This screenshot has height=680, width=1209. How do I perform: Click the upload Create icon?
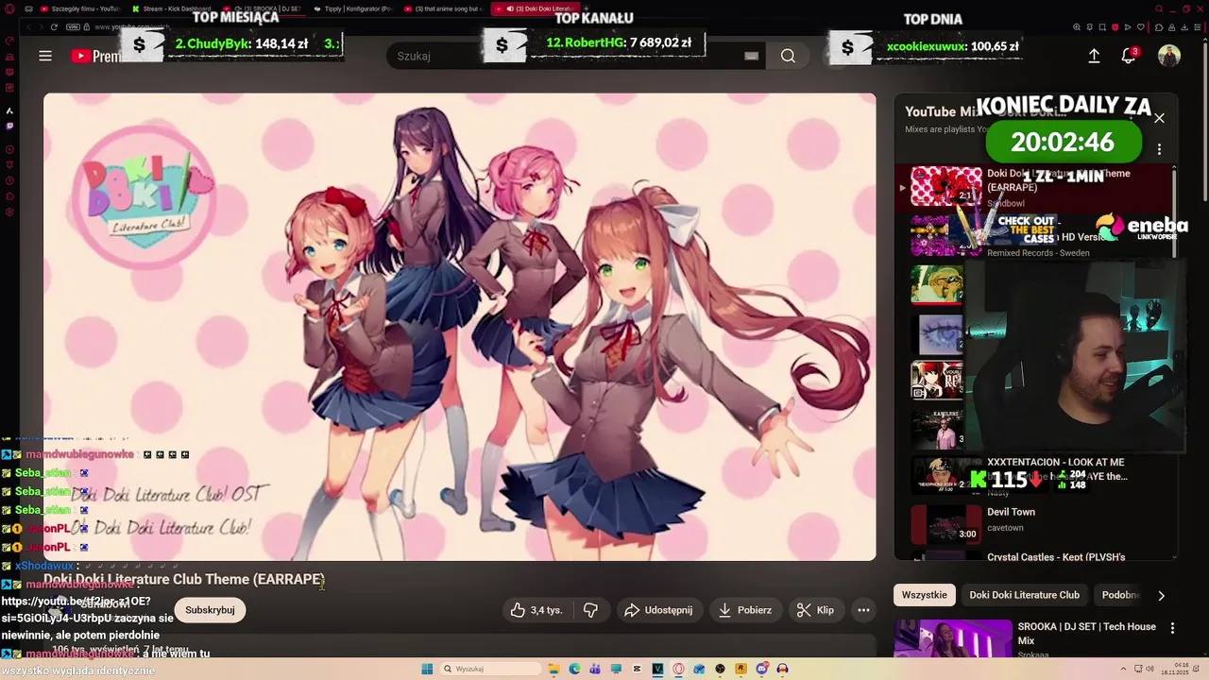(x=1094, y=56)
